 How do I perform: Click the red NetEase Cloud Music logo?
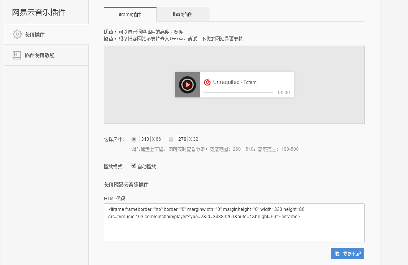tap(207, 82)
